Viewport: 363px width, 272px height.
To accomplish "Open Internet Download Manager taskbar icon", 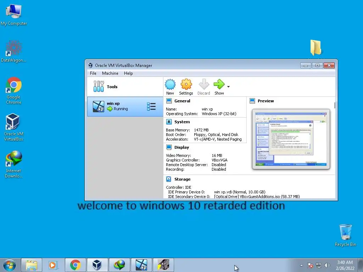I will tap(119, 265).
